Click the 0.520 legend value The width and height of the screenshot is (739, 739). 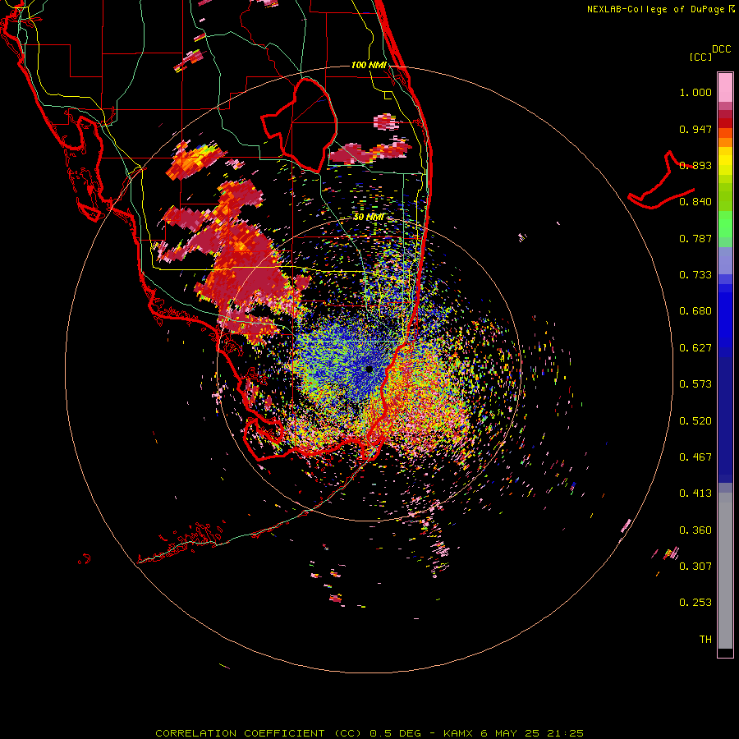click(695, 421)
